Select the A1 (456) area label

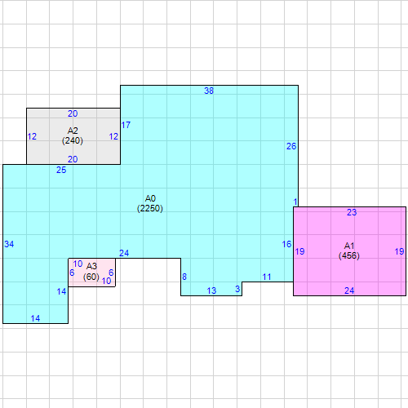(349, 251)
